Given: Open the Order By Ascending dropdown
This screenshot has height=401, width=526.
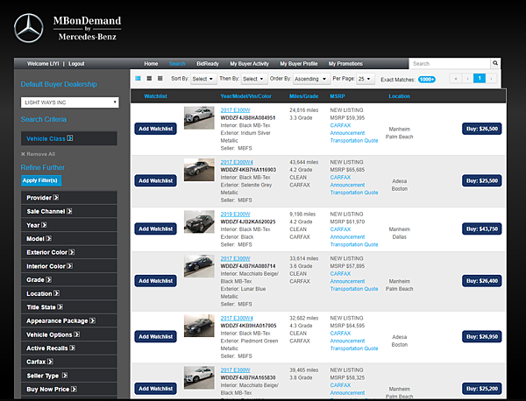Looking at the screenshot, I should tap(311, 79).
